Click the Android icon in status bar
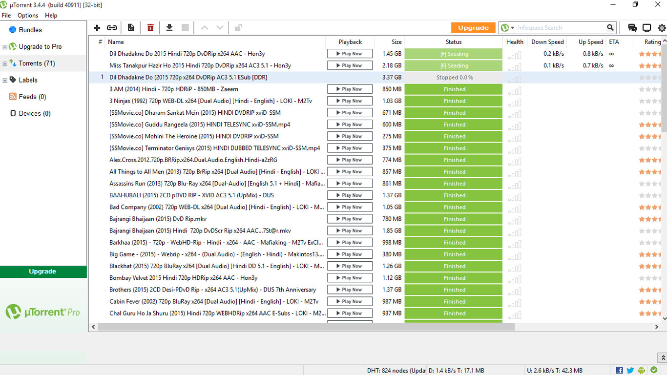 [x=641, y=371]
